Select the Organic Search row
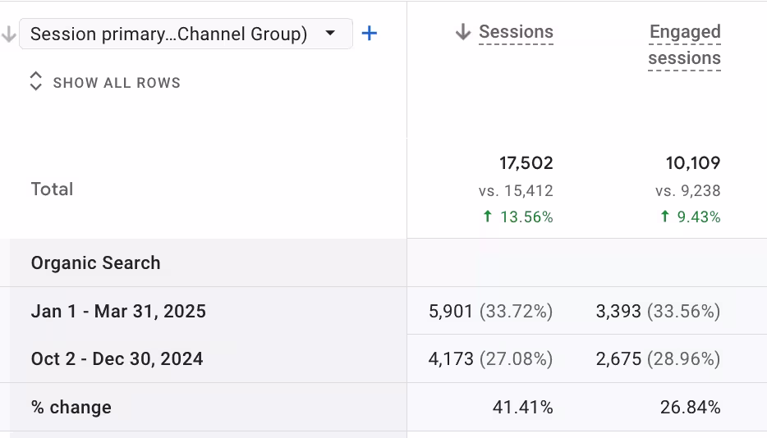Screen dimensions: 767x438 tap(95, 263)
